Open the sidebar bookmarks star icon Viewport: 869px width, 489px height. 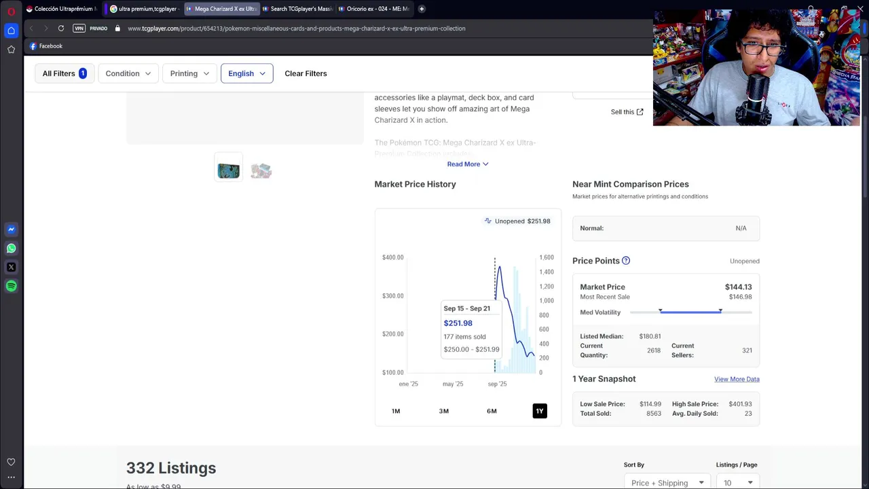coord(11,50)
